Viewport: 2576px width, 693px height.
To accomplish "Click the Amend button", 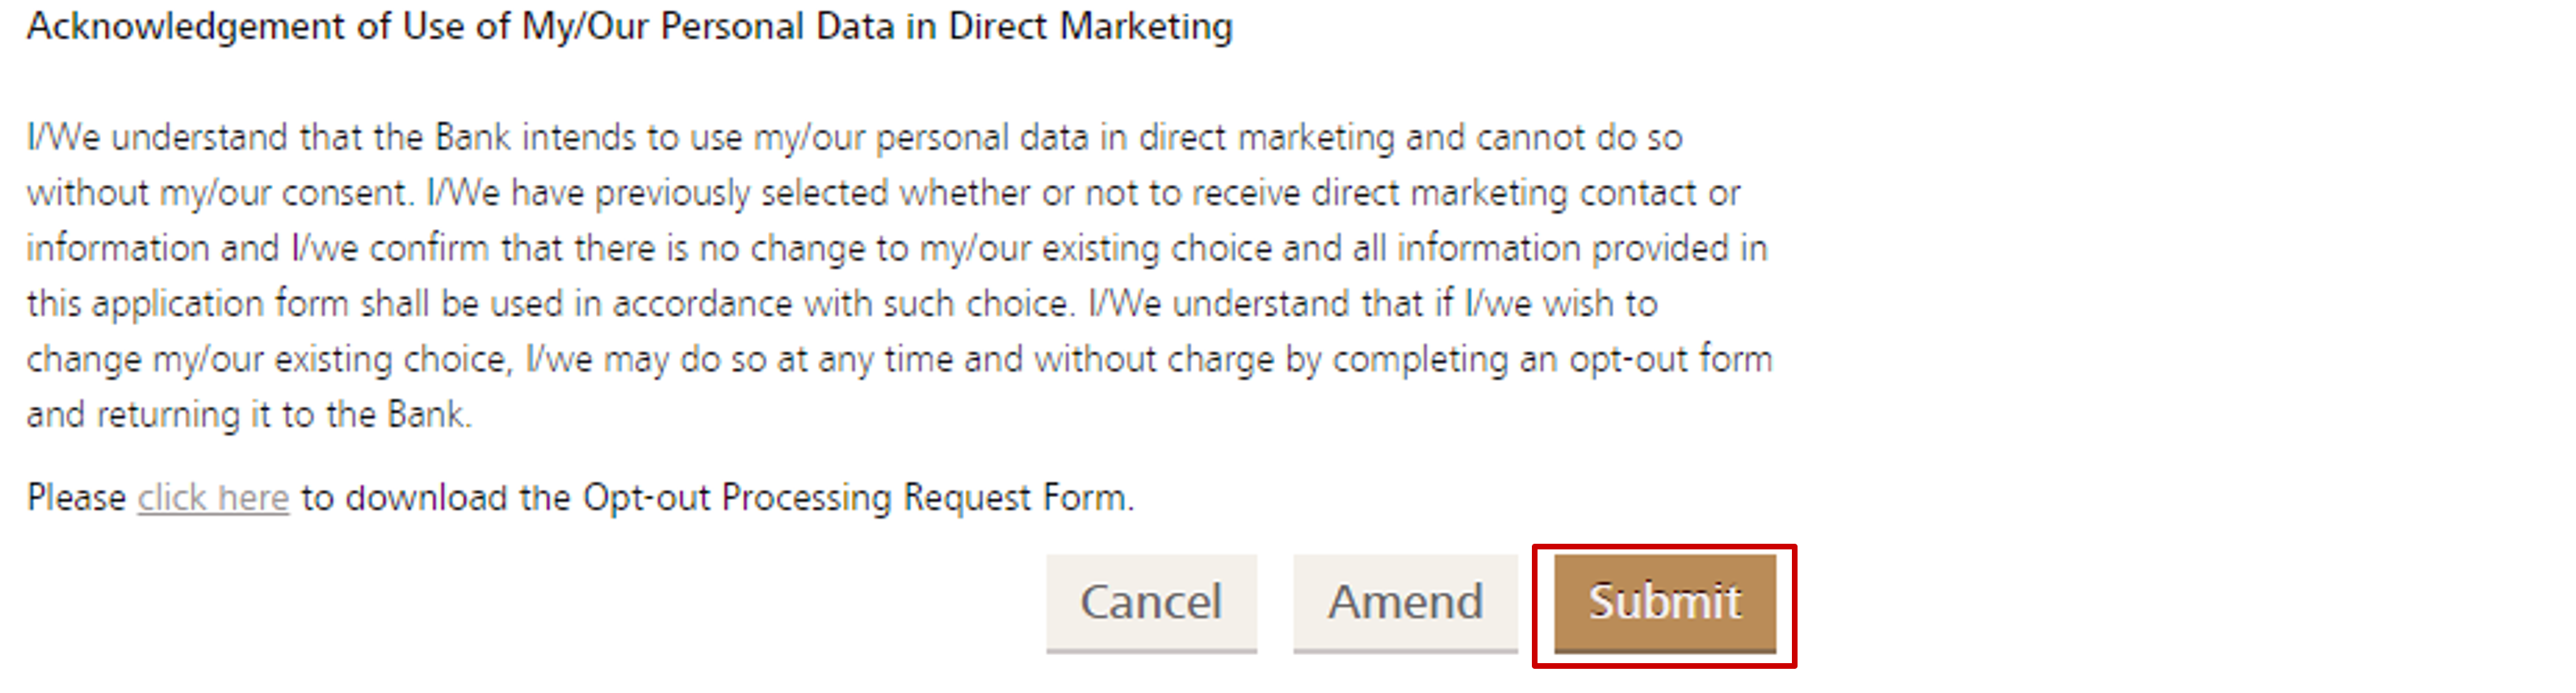I will pos(1404,602).
